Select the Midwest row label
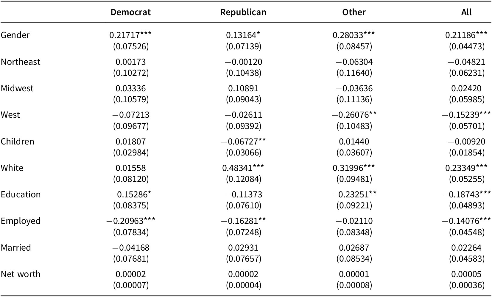Screen dimensions: 492x297 click(x=17, y=88)
